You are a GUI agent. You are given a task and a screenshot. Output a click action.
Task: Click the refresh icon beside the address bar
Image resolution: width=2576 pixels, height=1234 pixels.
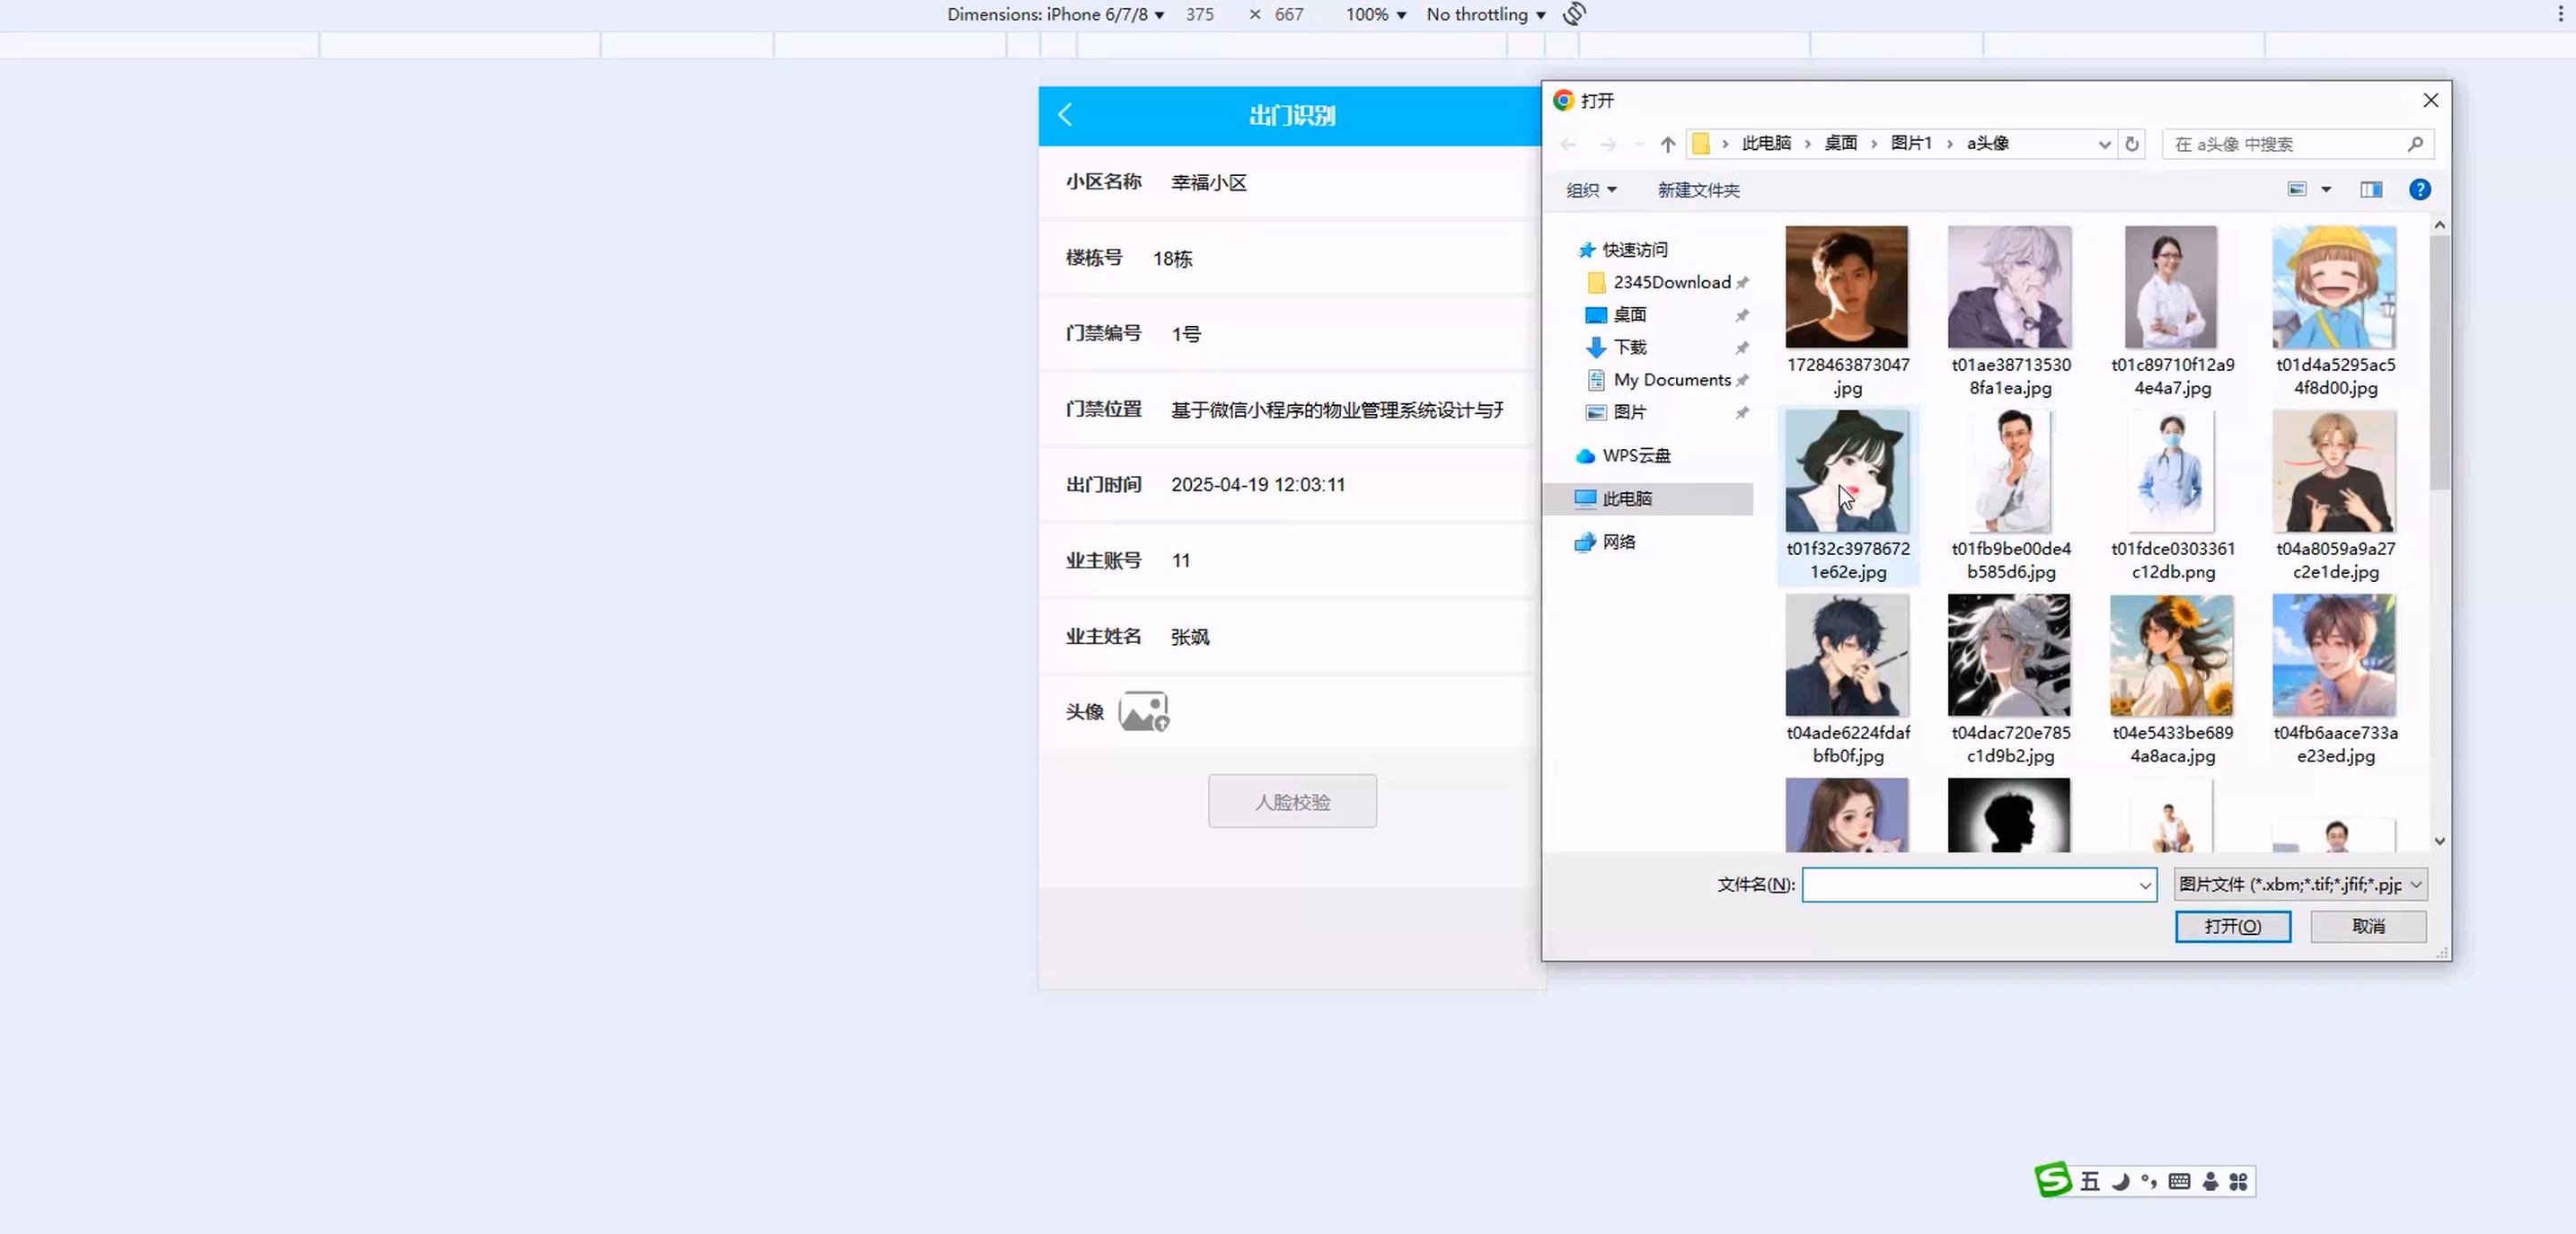point(2132,144)
